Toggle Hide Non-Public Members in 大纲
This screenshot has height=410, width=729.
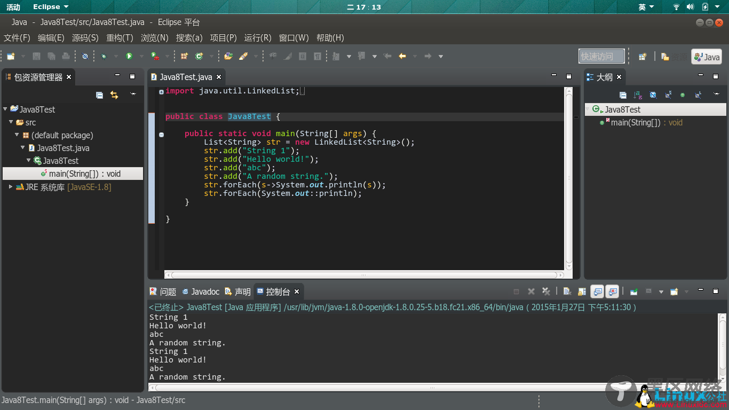[x=683, y=95]
